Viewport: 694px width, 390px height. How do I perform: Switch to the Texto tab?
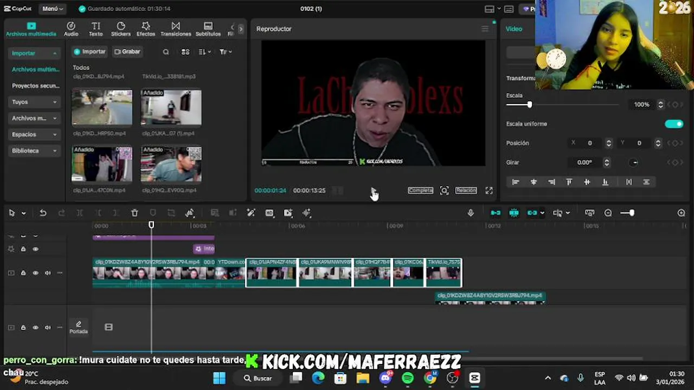click(x=96, y=29)
